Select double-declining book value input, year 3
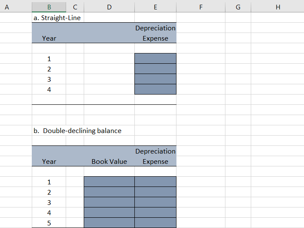Screen dimensions: 304x228 (x=109, y=202)
